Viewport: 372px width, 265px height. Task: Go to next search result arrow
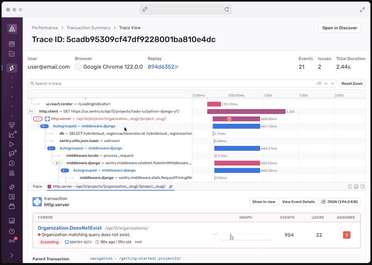click(x=333, y=84)
